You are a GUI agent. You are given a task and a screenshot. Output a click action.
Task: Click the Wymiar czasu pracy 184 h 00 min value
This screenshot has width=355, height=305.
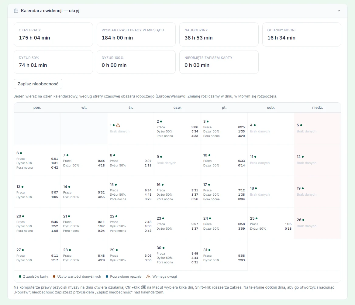coord(117,38)
